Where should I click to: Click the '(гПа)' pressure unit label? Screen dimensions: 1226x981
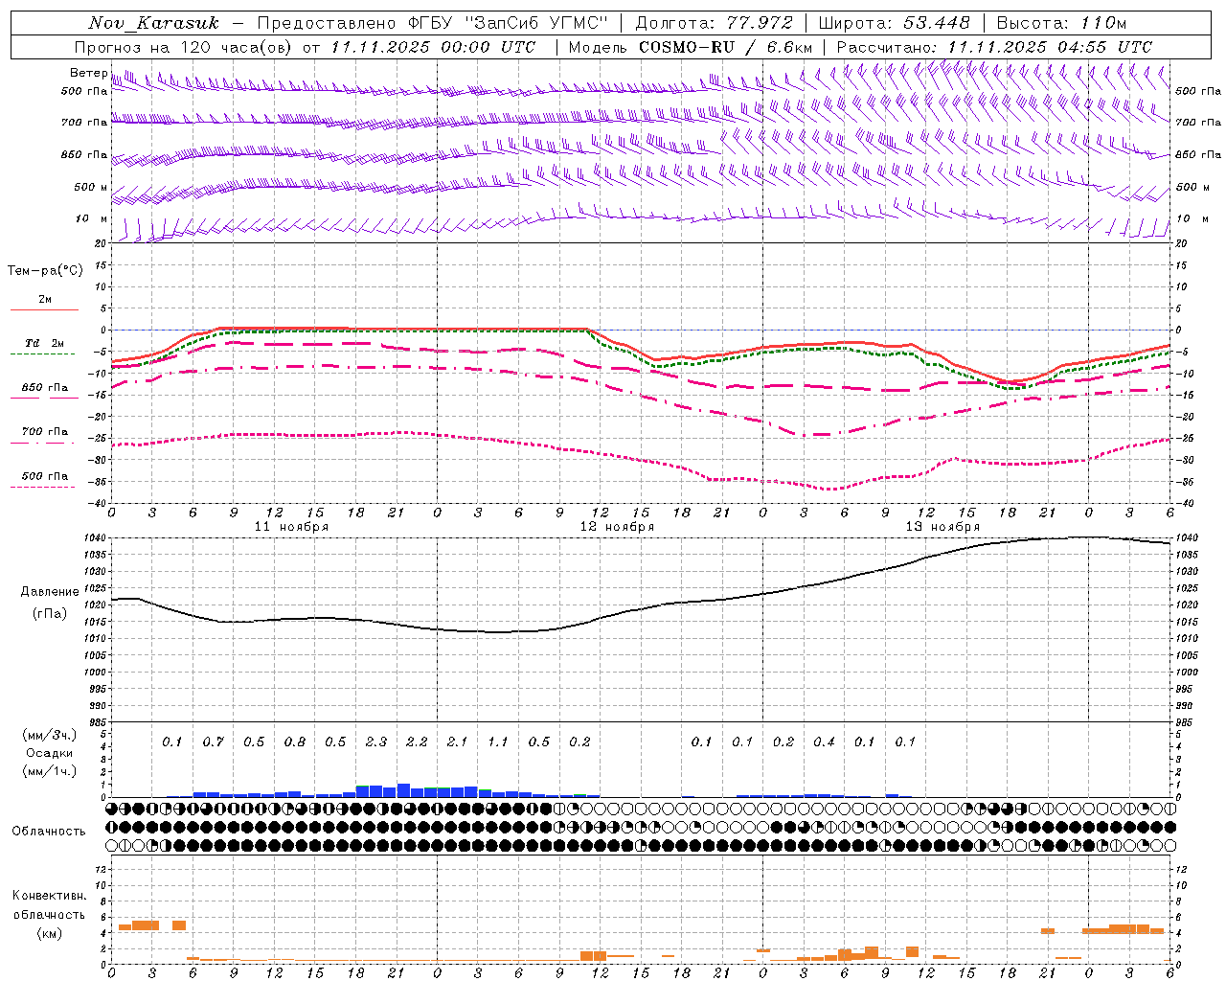pos(50,613)
